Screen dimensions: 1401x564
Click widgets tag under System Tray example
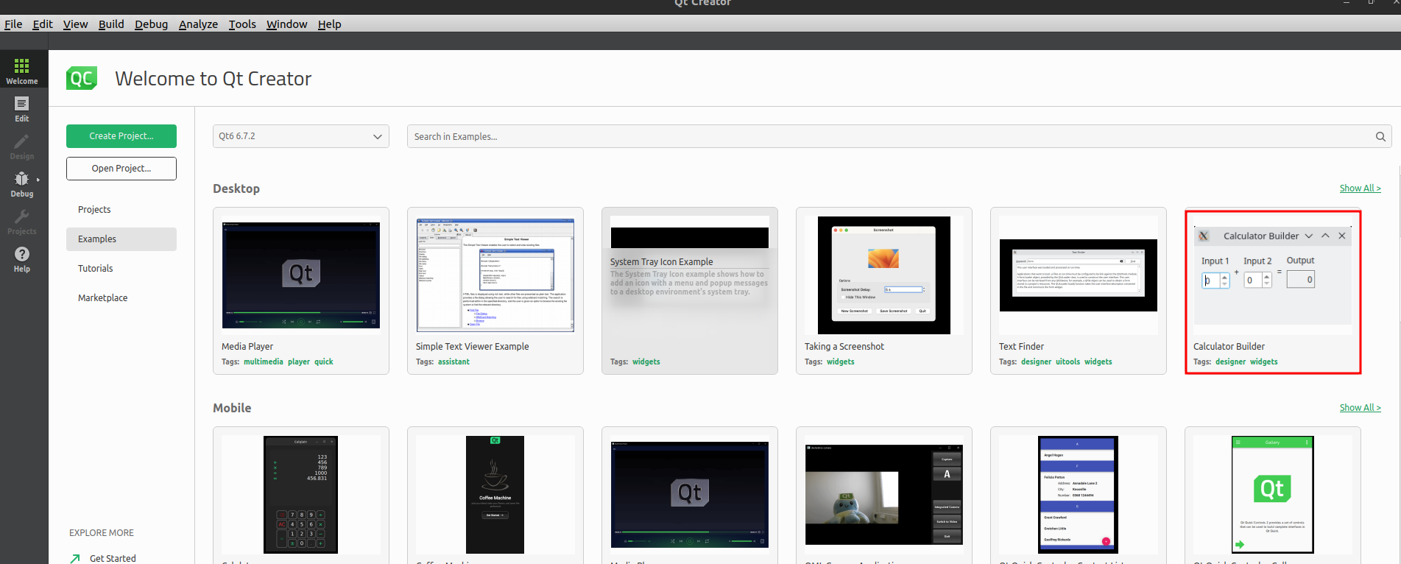point(646,362)
